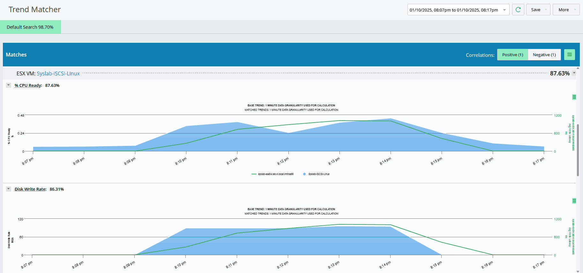This screenshot has height=273, width=583.
Task: Toggle Positive (1) correlations
Action: tap(512, 55)
